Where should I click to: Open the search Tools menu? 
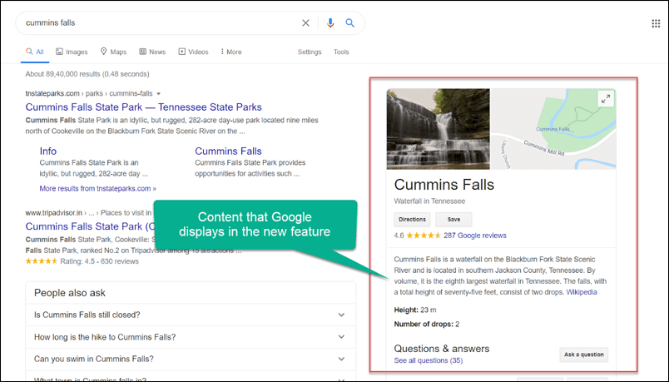(341, 52)
